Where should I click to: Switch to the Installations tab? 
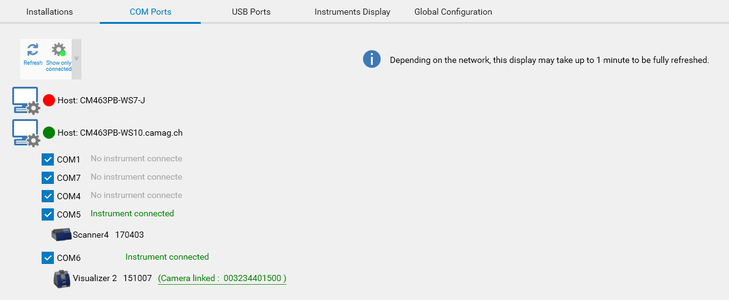pos(50,12)
